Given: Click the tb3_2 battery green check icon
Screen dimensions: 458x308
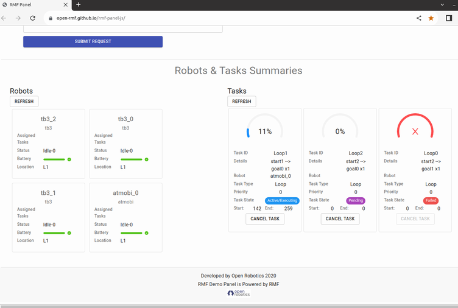Looking at the screenshot, I should [69, 159].
